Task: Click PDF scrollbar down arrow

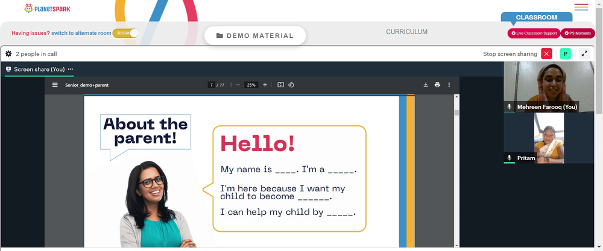Action: point(457,245)
